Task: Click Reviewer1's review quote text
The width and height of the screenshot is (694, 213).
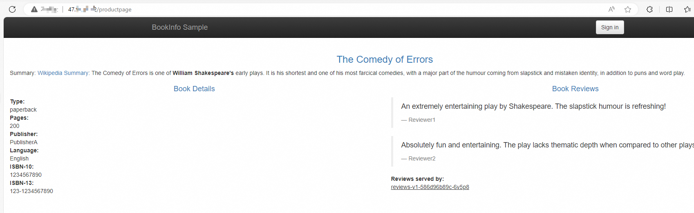Action: point(533,106)
